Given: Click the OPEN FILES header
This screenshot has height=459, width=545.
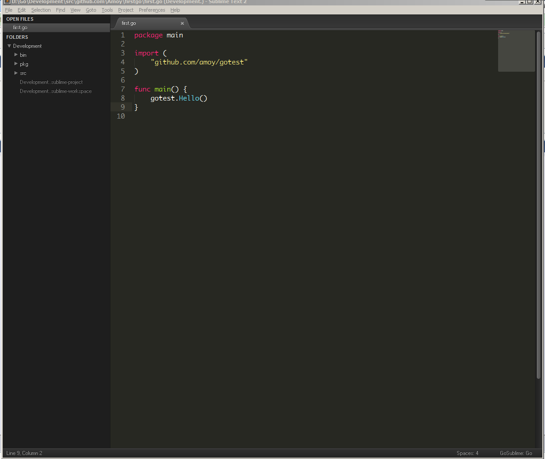Looking at the screenshot, I should (x=20, y=19).
